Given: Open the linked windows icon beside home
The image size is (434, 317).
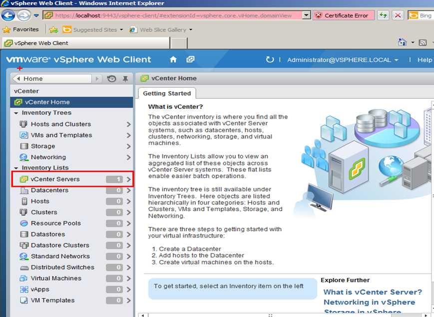Looking at the screenshot, I should click(190, 59).
